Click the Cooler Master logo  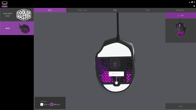pos(24,15)
